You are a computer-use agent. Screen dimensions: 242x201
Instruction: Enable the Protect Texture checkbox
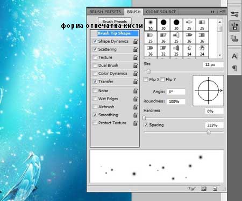pyautogui.click(x=95, y=123)
